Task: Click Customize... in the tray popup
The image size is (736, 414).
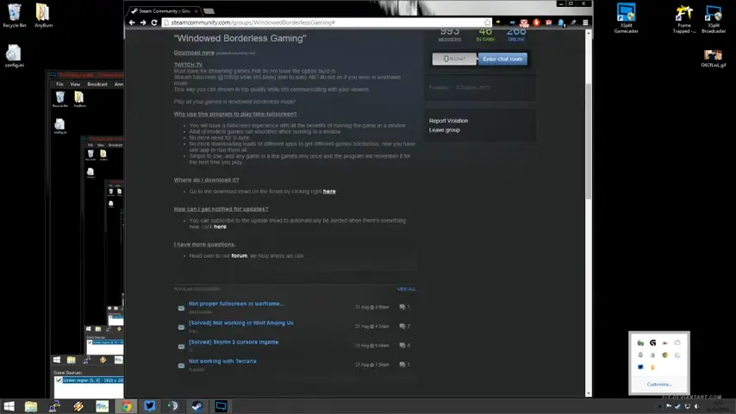Action: [659, 385]
